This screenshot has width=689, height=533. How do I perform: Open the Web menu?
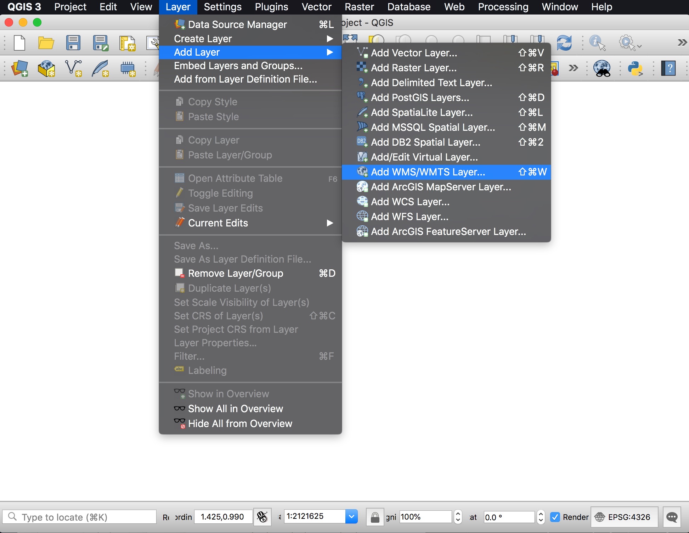point(454,7)
